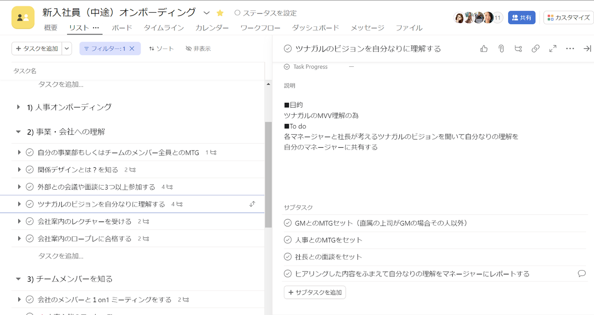Click the subtask branch icon in detail header
The width and height of the screenshot is (594, 315).
518,49
